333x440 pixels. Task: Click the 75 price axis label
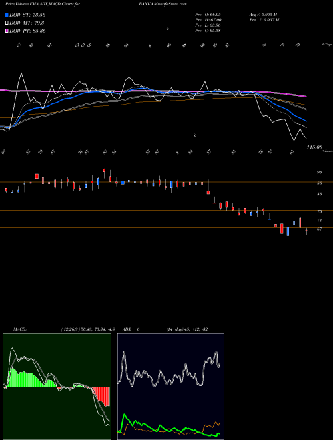[x=319, y=212]
